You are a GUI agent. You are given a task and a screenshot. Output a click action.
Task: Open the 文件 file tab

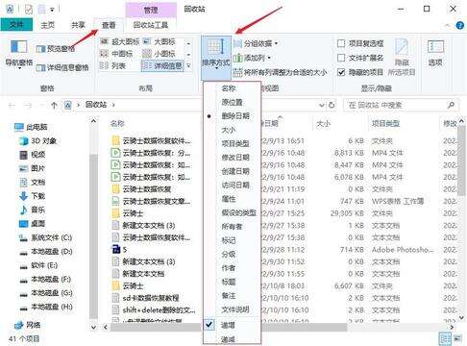[16, 25]
